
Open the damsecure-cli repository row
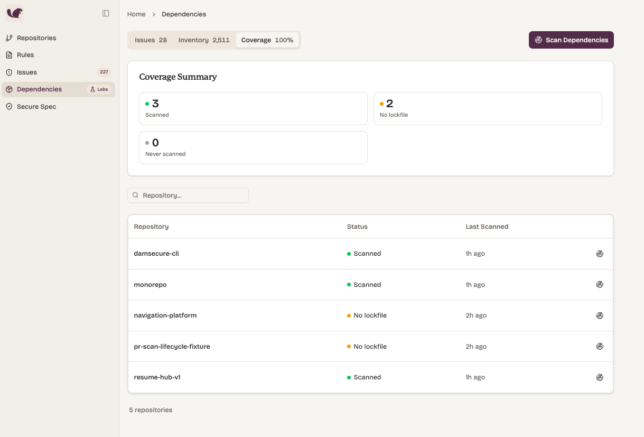tap(370, 254)
